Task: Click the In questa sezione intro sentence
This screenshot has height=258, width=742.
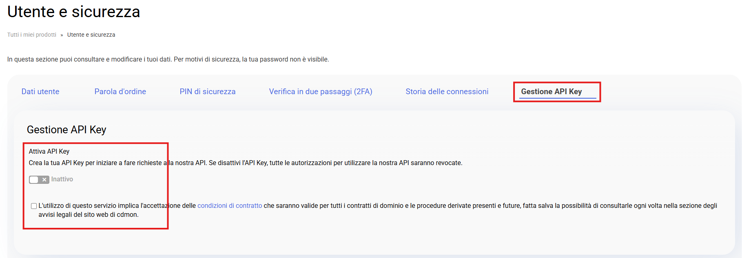Action: click(x=168, y=60)
